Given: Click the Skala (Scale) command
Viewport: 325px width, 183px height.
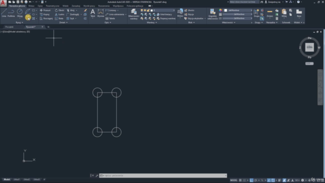Looking at the screenshot, I should [59, 18].
